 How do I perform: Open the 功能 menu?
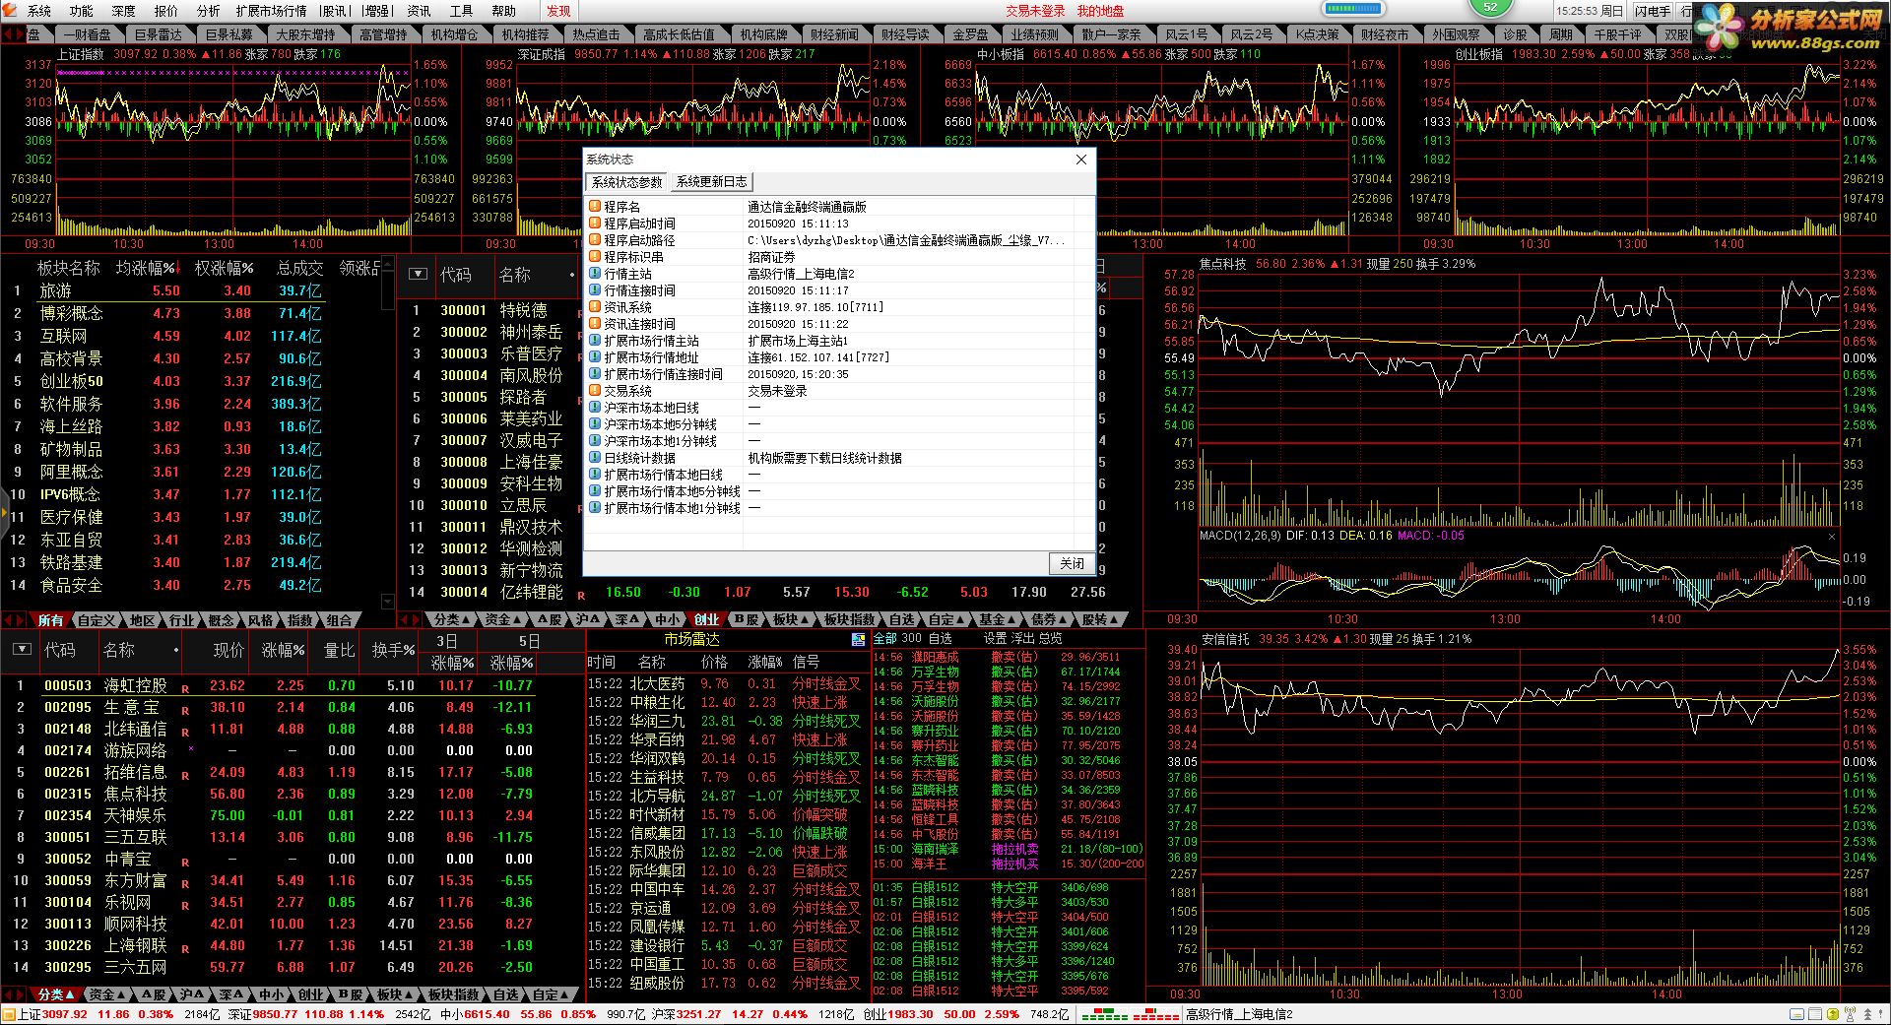[82, 11]
